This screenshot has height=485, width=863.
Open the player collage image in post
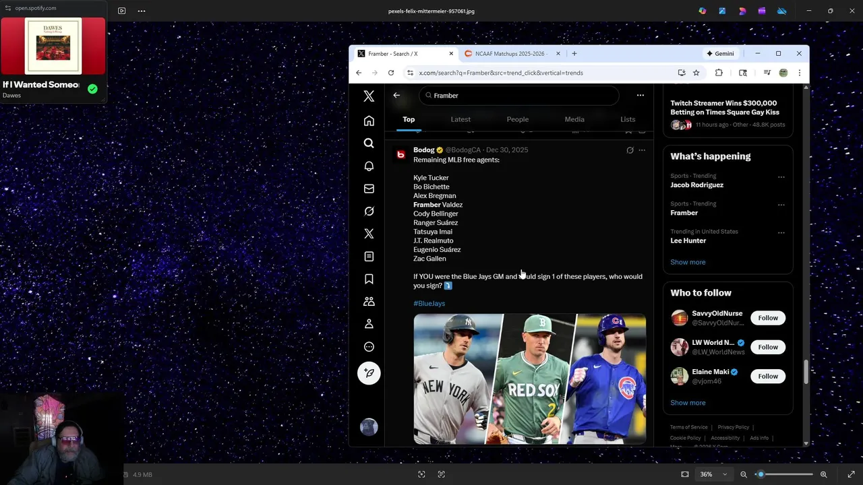click(x=530, y=379)
